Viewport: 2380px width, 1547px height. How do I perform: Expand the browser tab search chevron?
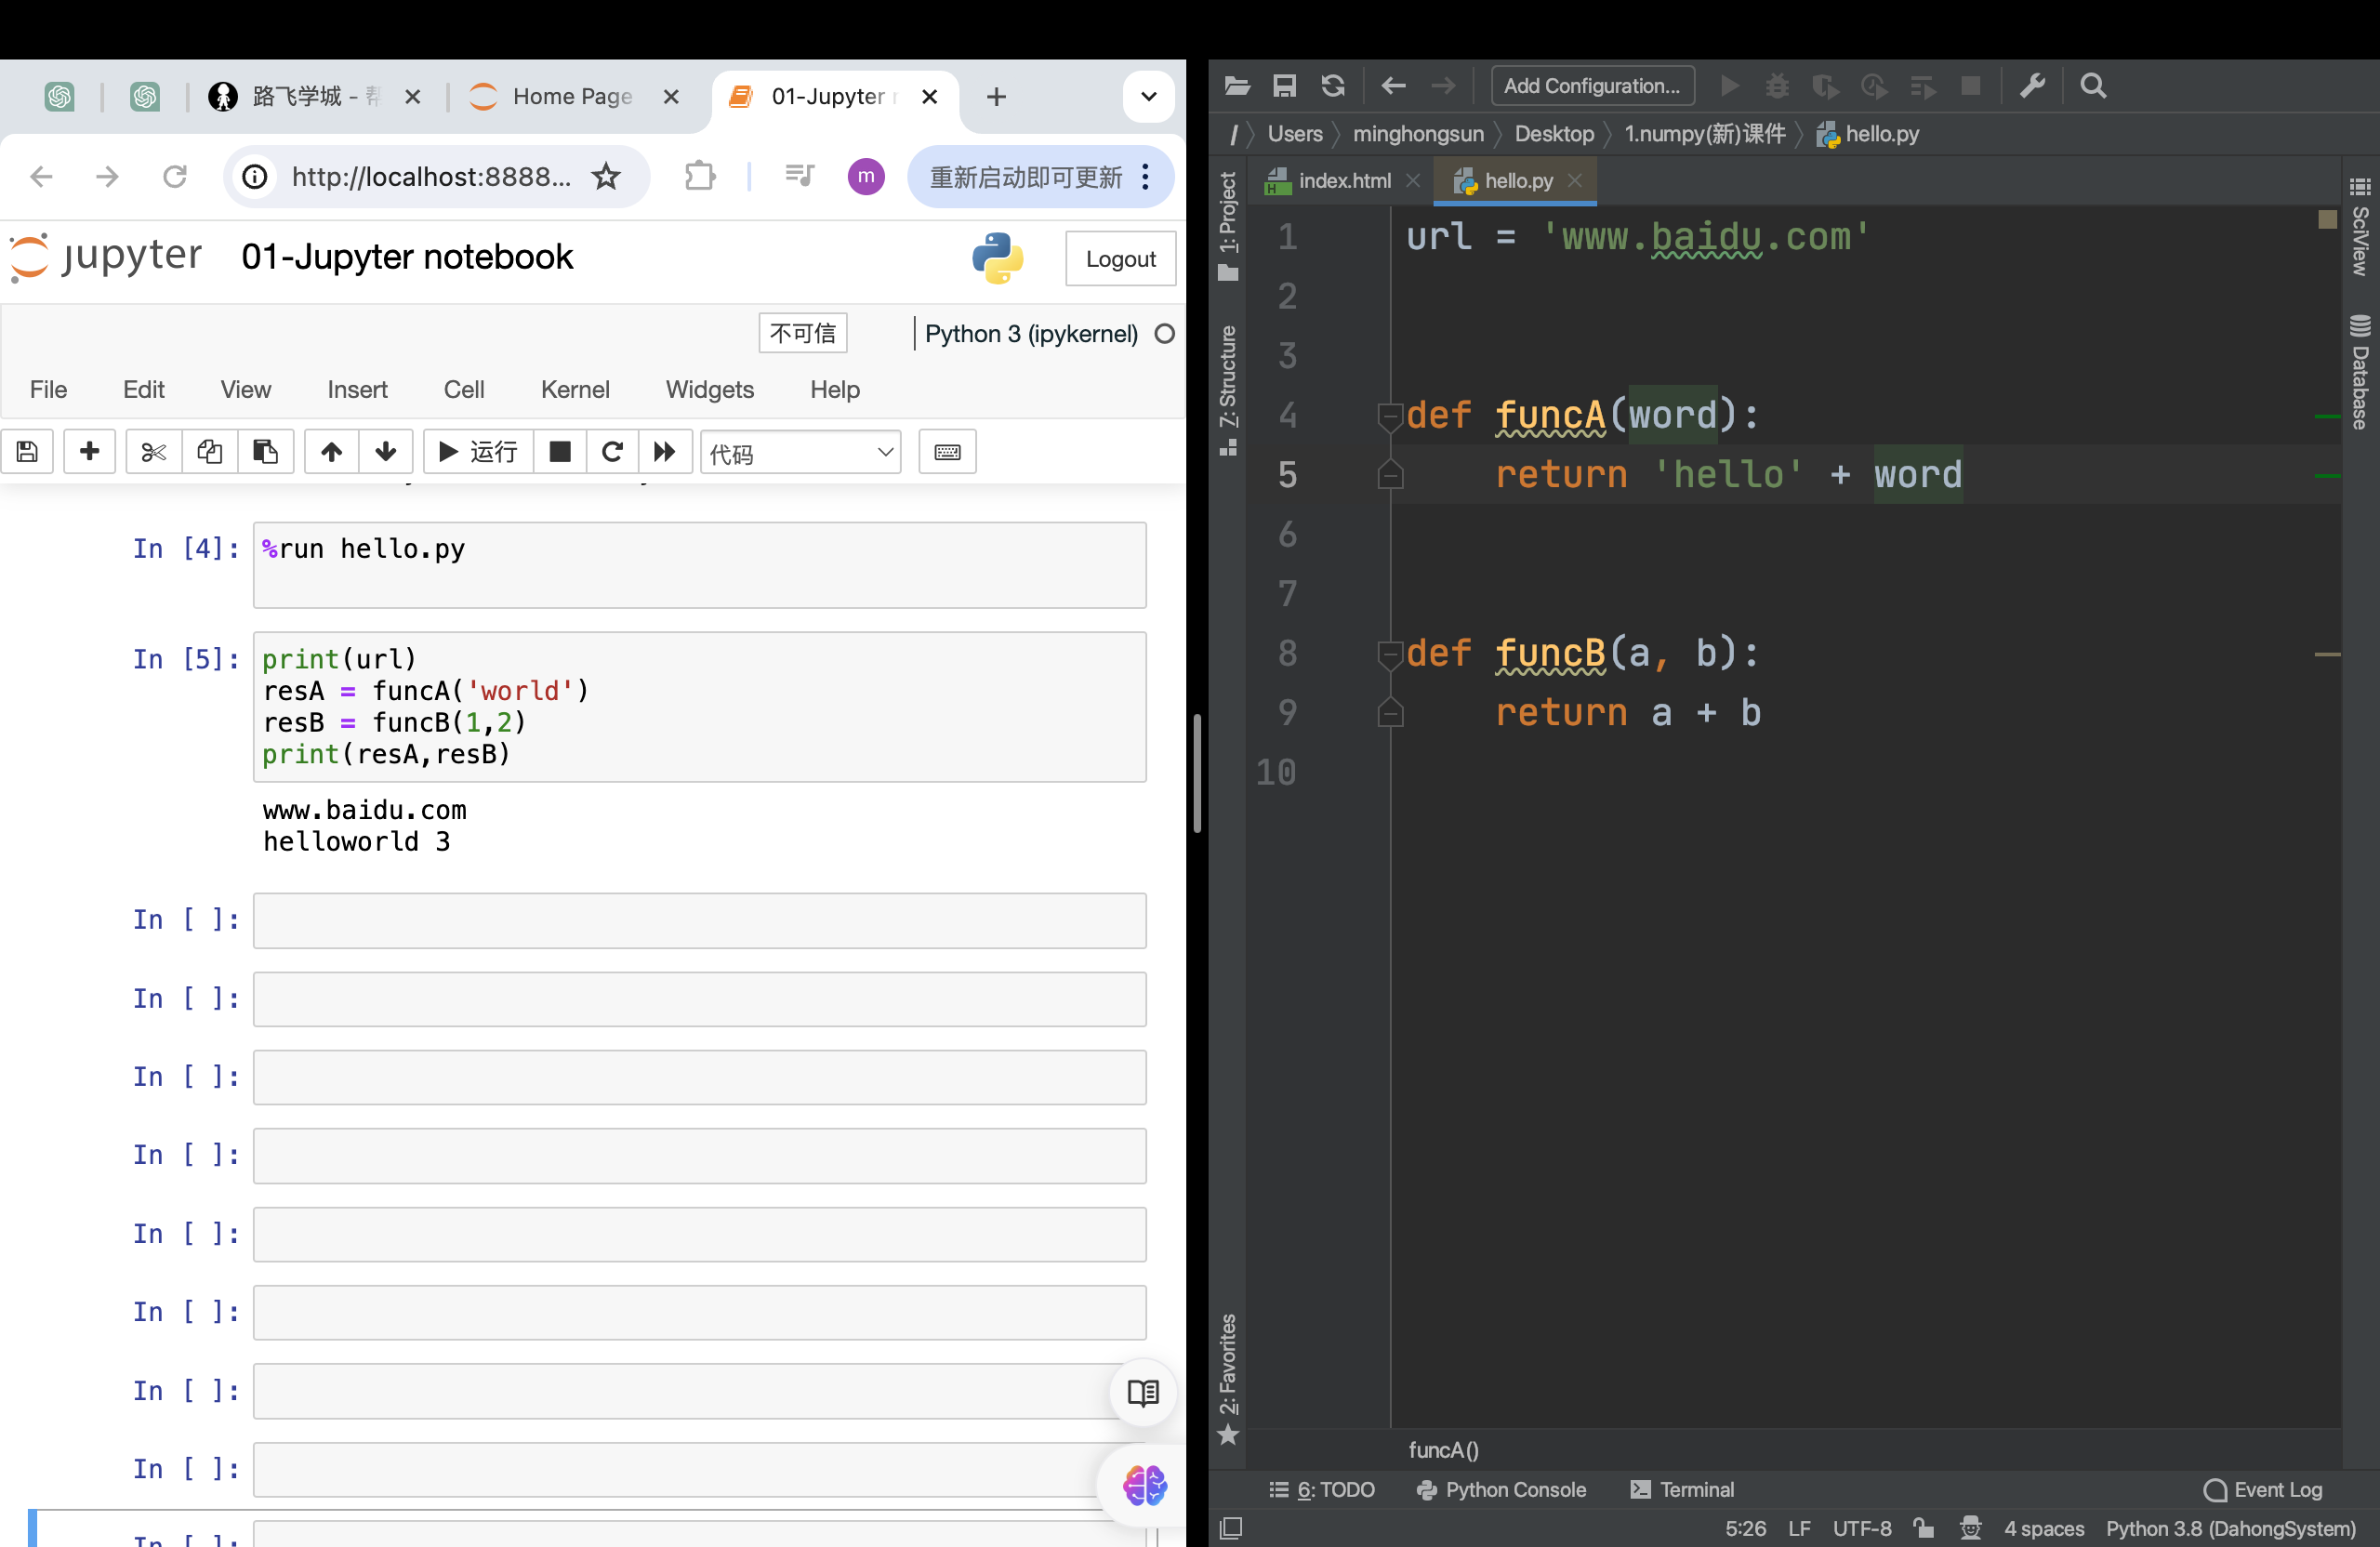point(1149,96)
